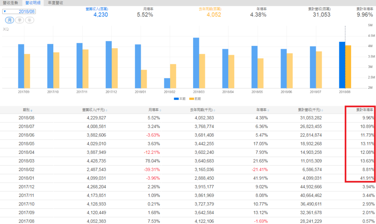This screenshot has width=376, height=224.
Task: Click the 2018/07 period cell
Action: (x=26, y=127)
